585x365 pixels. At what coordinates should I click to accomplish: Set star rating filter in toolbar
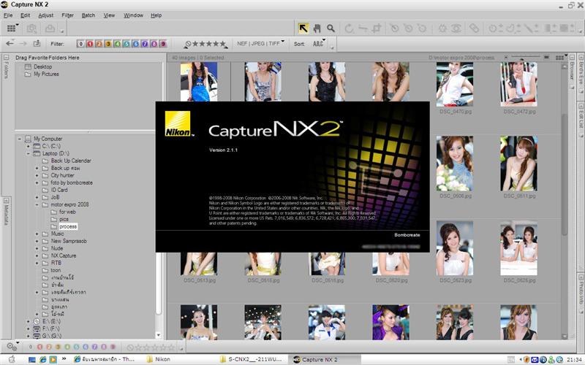pyautogui.click(x=205, y=44)
